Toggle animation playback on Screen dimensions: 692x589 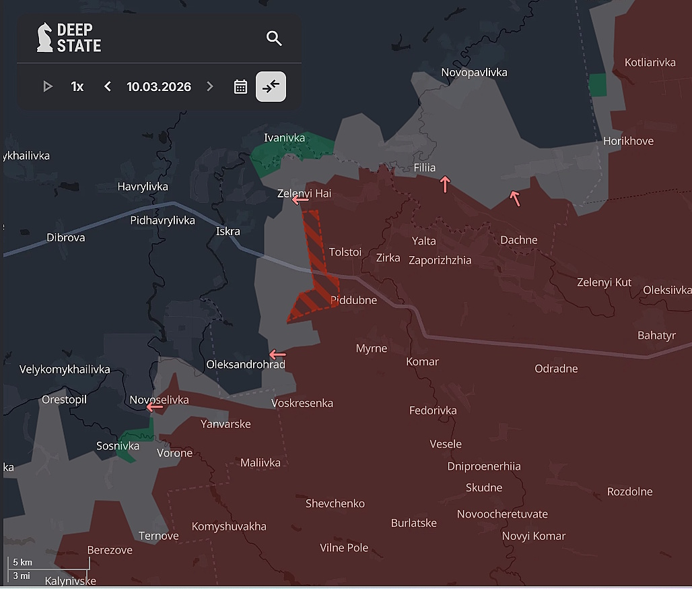tap(47, 86)
